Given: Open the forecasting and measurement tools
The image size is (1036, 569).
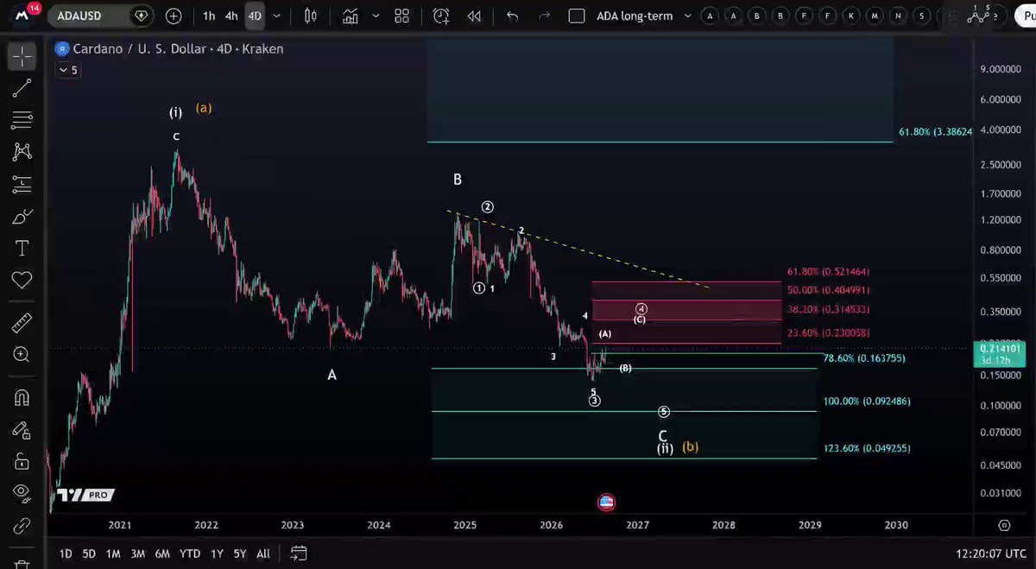Looking at the screenshot, I should pos(22,183).
